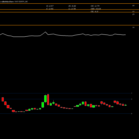Select the open value O: 2.87
Image resolution: width=139 pixels, height=139 pixels.
click(50, 6)
